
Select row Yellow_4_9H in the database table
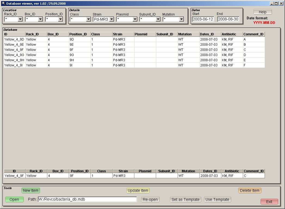pos(134,60)
